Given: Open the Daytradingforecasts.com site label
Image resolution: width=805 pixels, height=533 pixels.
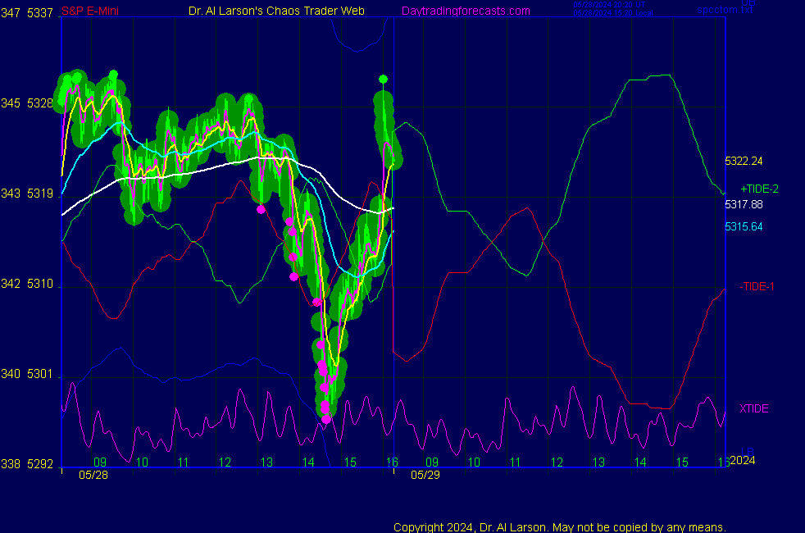Looking at the screenshot, I should click(466, 11).
